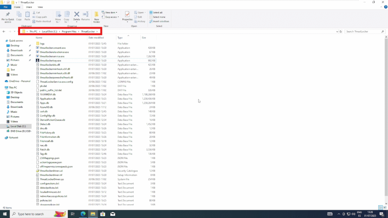
Task: Switch to the Share ribbon tab
Action: tap(29, 7)
